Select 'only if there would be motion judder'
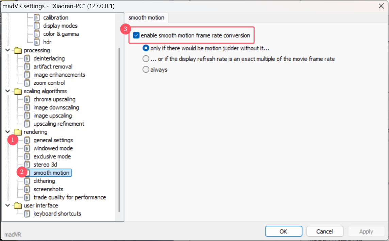 146,48
